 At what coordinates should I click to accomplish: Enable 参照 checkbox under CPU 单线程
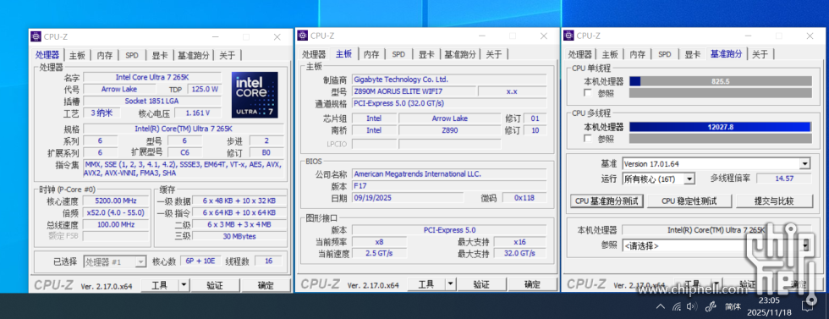[x=588, y=93]
